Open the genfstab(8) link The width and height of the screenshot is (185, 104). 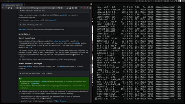(x=23, y=29)
